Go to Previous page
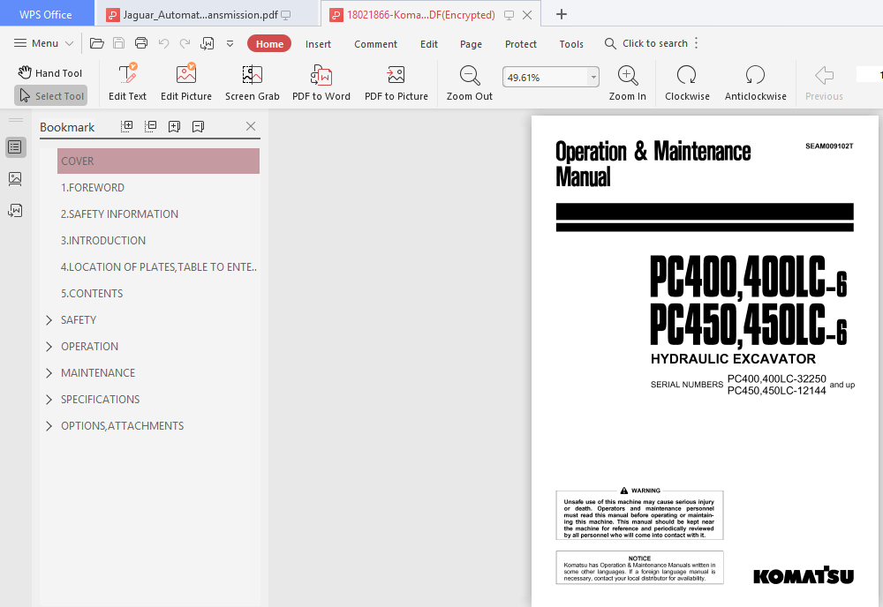This screenshot has width=883, height=607. (x=824, y=83)
